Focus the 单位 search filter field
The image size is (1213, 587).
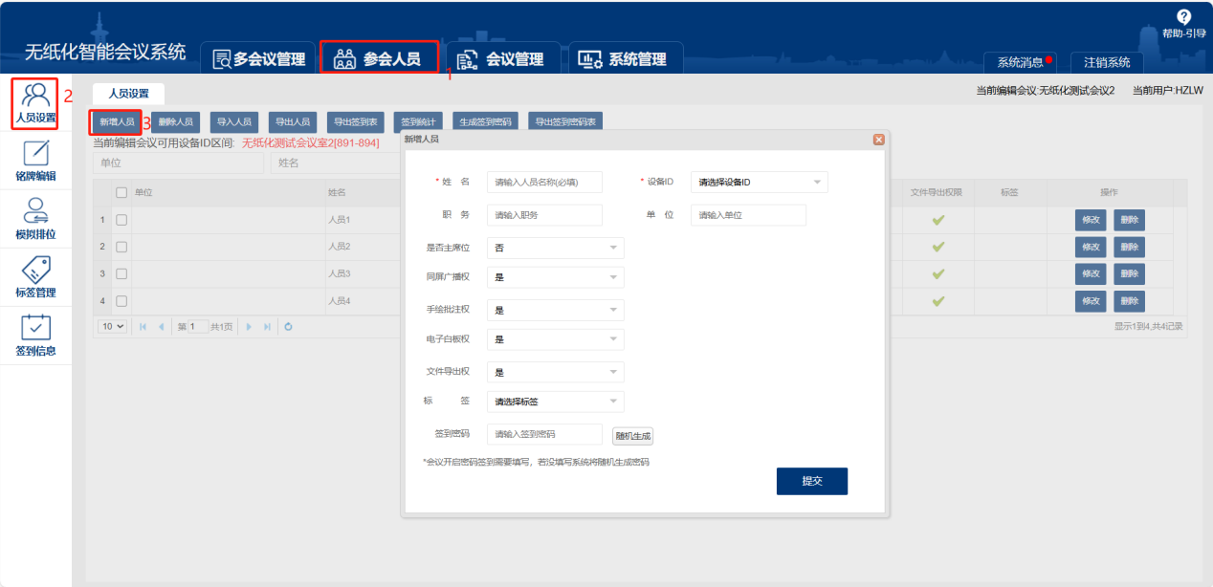[x=178, y=163]
